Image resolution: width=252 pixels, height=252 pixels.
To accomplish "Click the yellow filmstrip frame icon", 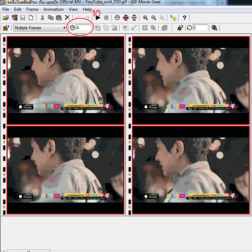I will (134, 18).
